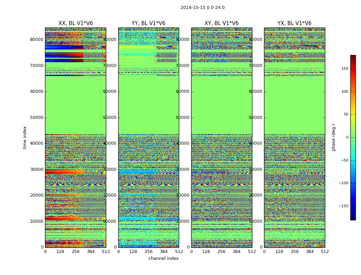The height and width of the screenshot is (275, 361).
Task: Click the 128 x-tick label under XX panel
Action: pyautogui.click(x=60, y=252)
